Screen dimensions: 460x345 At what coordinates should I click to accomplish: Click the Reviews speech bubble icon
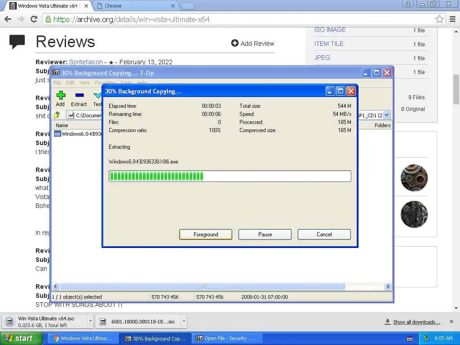(17, 42)
